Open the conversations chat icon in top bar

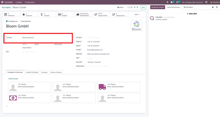tap(172, 2)
